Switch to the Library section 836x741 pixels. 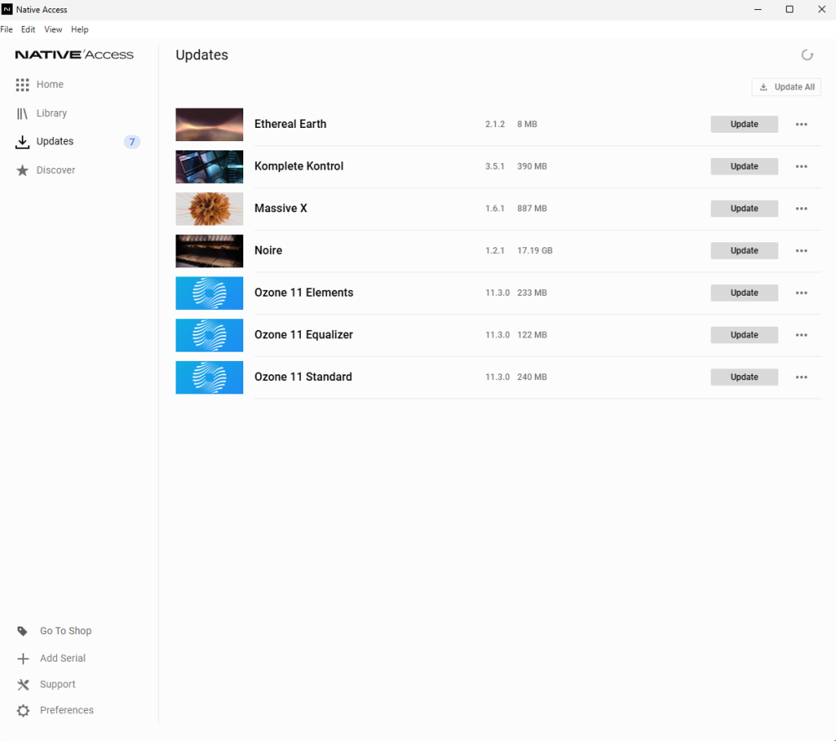52,113
